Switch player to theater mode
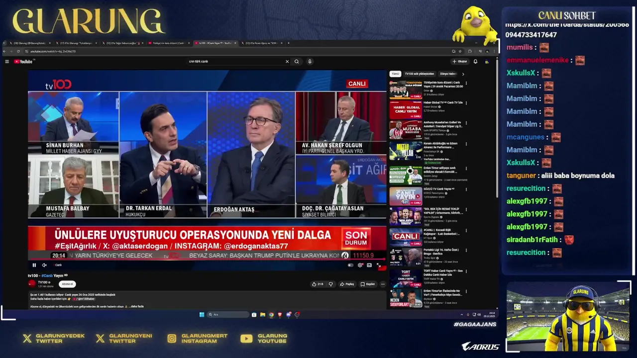The width and height of the screenshot is (637, 358). tap(369, 265)
